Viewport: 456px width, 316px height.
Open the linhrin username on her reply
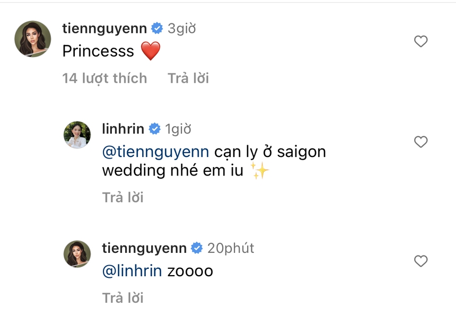[x=122, y=129]
